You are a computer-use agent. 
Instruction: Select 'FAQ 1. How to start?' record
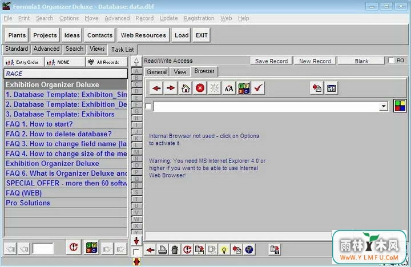click(66, 124)
